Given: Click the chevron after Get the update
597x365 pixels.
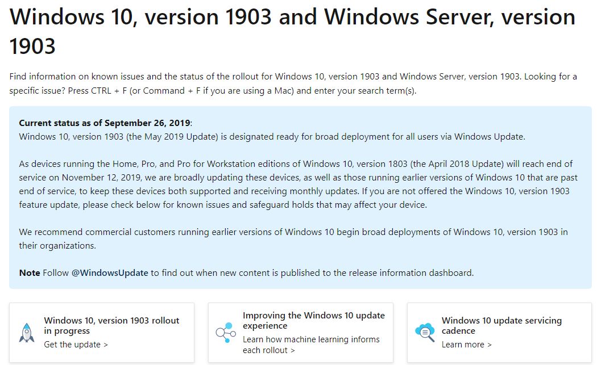Looking at the screenshot, I should [x=106, y=345].
